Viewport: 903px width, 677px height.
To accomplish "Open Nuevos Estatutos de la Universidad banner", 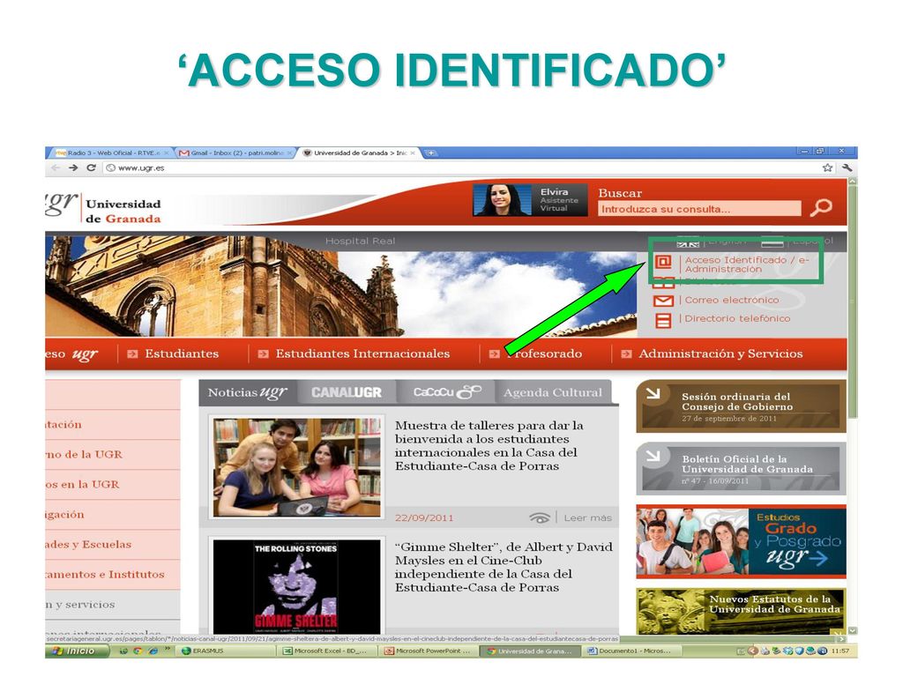I will point(741,610).
